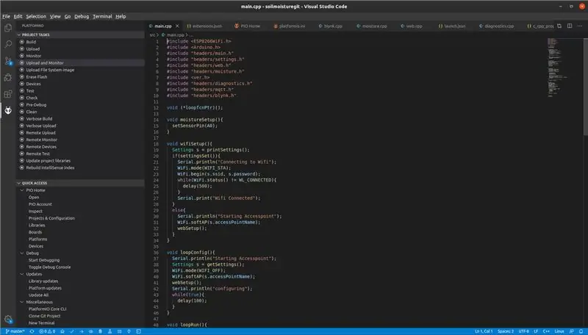Switch to the blynk.cpp tab

click(x=330, y=26)
